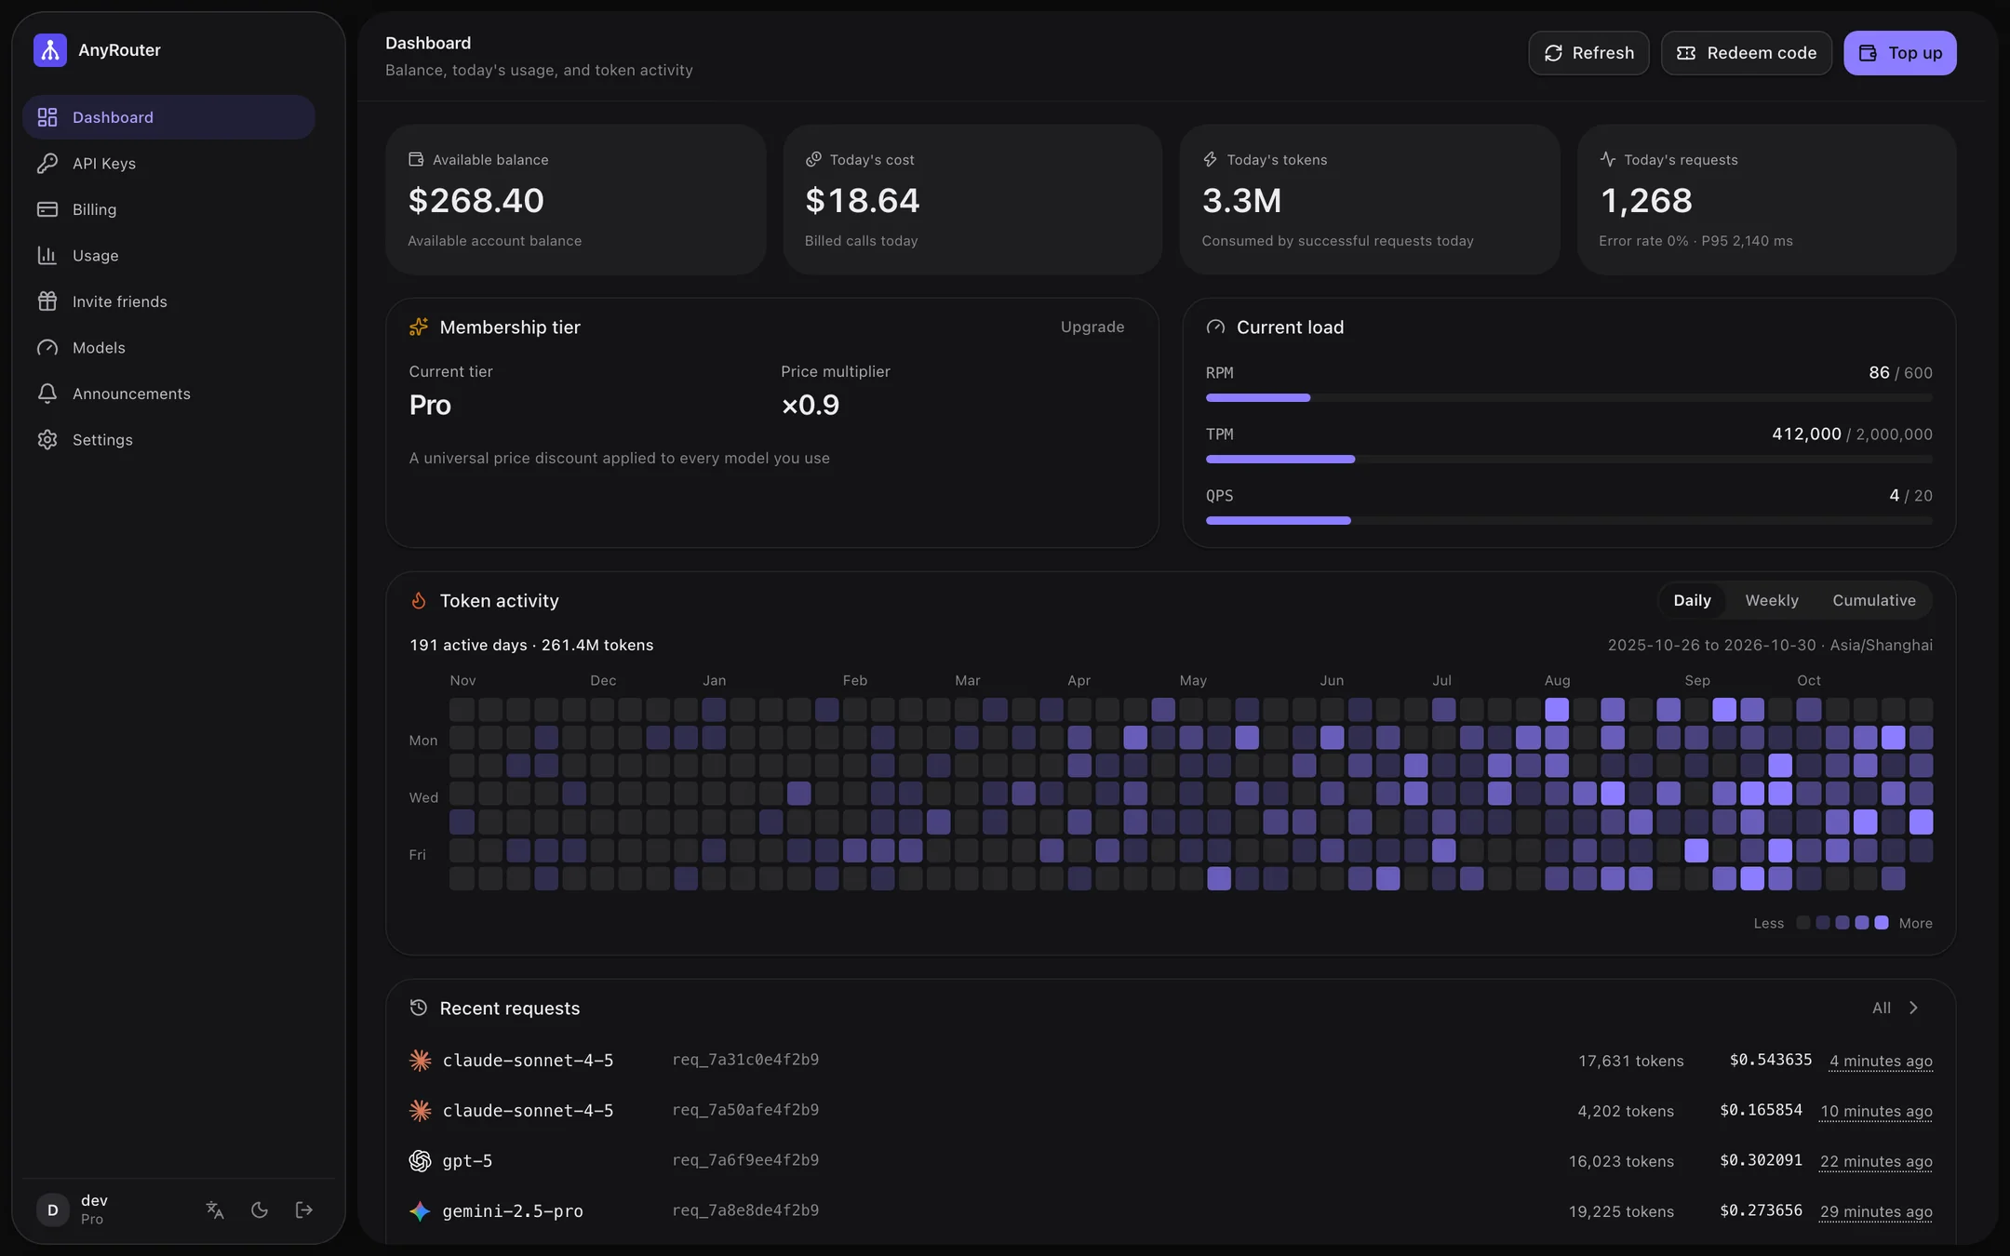Click the AnyRouter logo icon
Viewport: 2010px width, 1256px height.
pos(50,50)
